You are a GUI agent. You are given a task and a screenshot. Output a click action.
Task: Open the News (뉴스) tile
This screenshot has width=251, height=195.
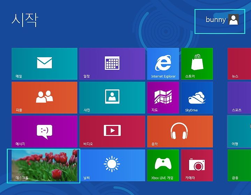[239, 63]
